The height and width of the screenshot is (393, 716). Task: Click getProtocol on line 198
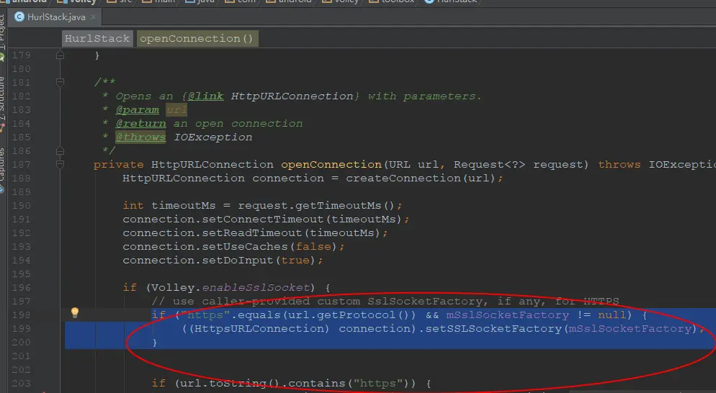tap(356, 315)
